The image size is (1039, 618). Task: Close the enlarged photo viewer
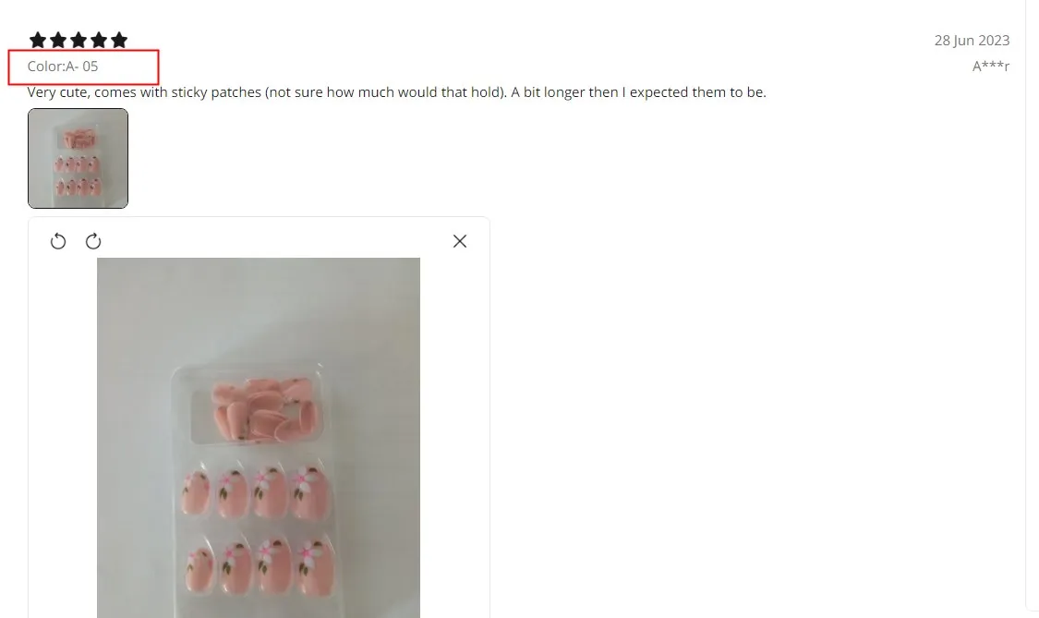[x=460, y=241]
